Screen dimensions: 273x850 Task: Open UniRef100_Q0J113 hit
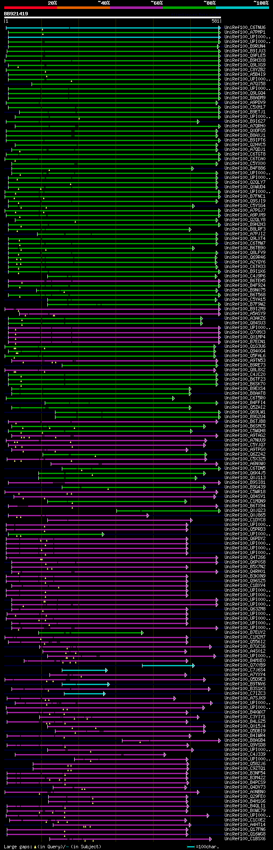pos(245,478)
